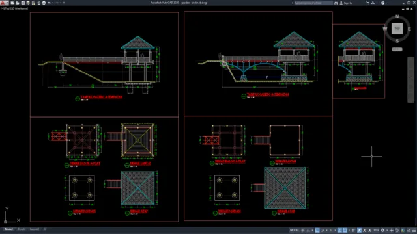Open the [Top] view controls menu
The width and height of the screenshot is (417, 234).
pyautogui.click(x=7, y=8)
